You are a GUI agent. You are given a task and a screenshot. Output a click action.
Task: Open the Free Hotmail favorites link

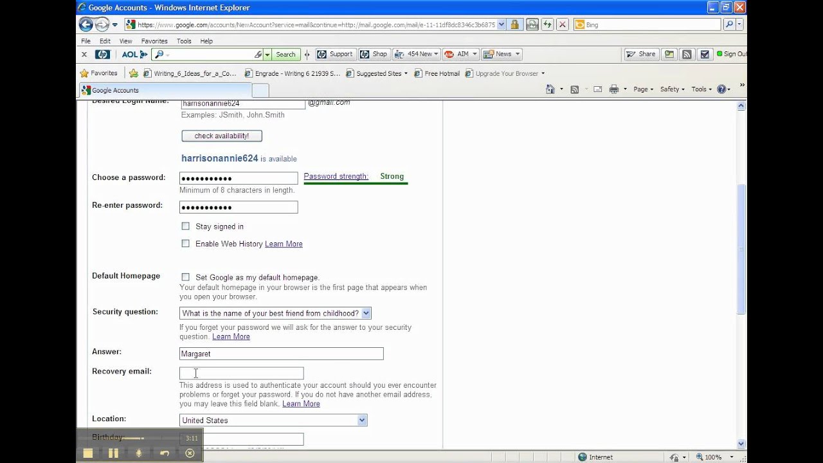click(x=437, y=73)
